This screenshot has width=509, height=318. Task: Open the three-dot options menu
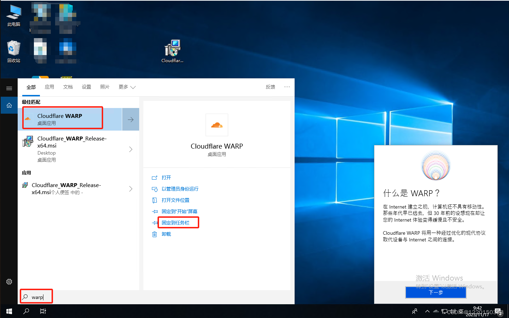point(287,87)
